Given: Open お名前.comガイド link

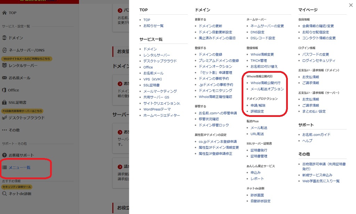Looking at the screenshot, I should pyautogui.click(x=316, y=134).
